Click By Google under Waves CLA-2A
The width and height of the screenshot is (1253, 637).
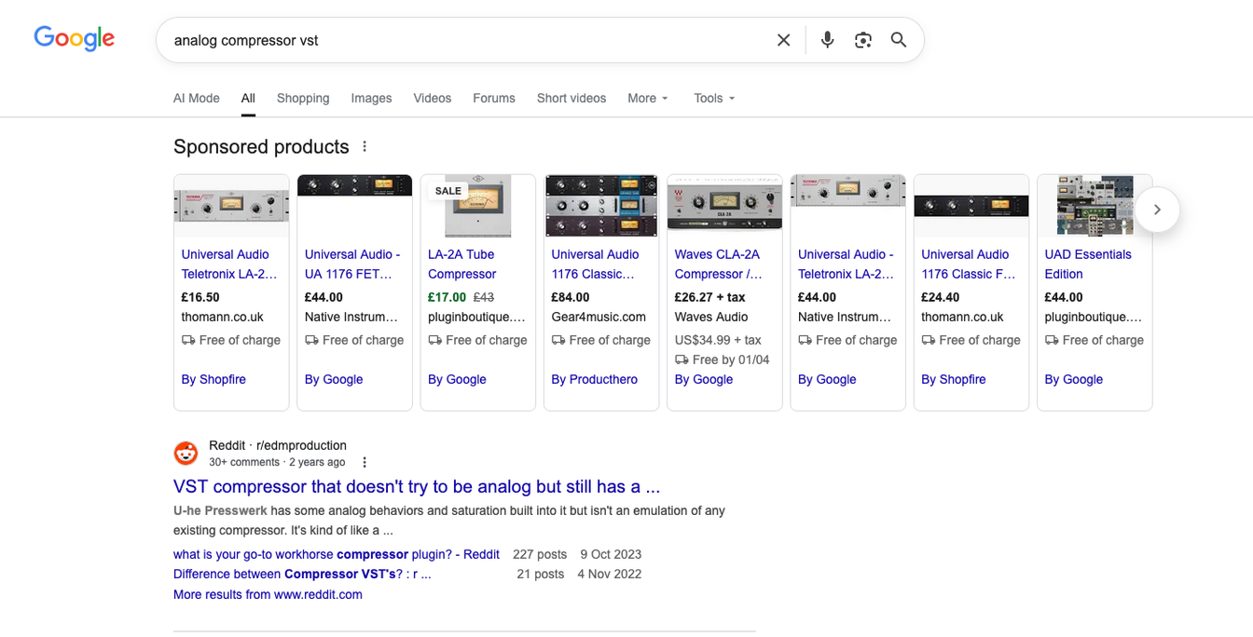704,379
